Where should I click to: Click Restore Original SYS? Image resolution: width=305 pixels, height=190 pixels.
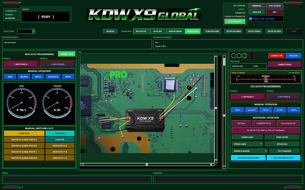[283, 158]
